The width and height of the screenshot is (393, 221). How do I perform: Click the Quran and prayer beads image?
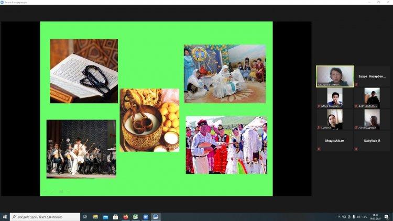tap(84, 71)
